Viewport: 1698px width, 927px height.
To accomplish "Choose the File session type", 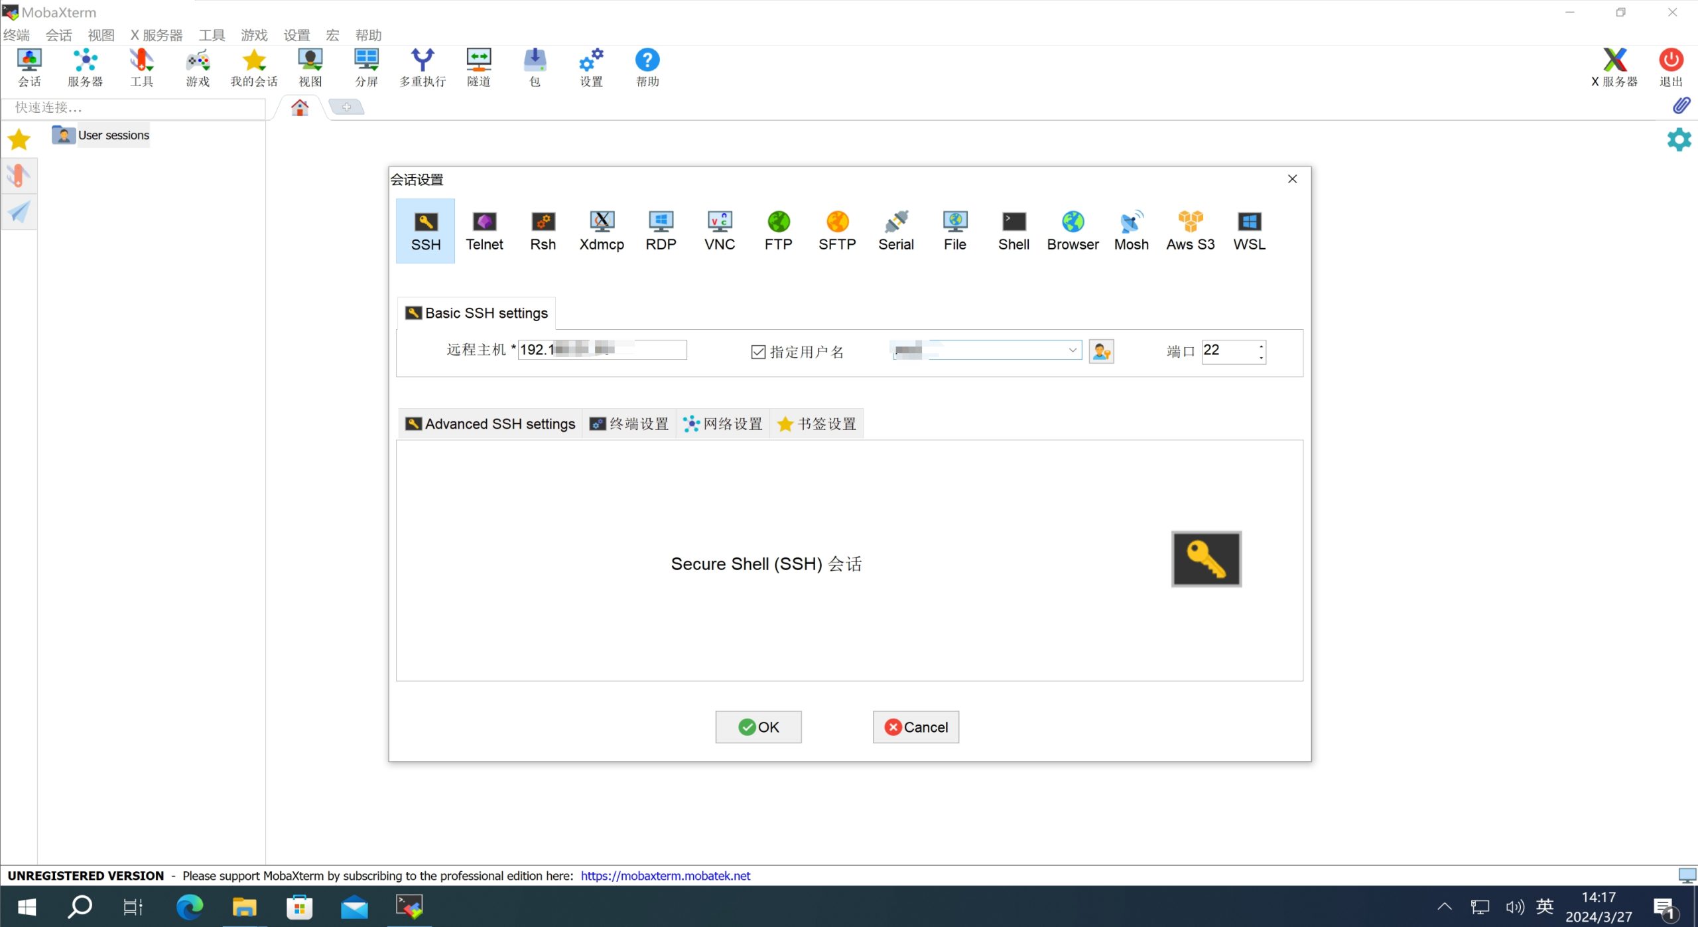I will click(x=955, y=231).
